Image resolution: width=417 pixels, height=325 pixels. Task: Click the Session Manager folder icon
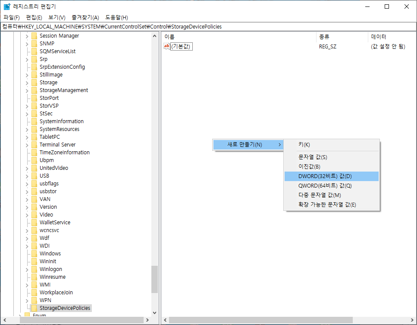coord(34,36)
